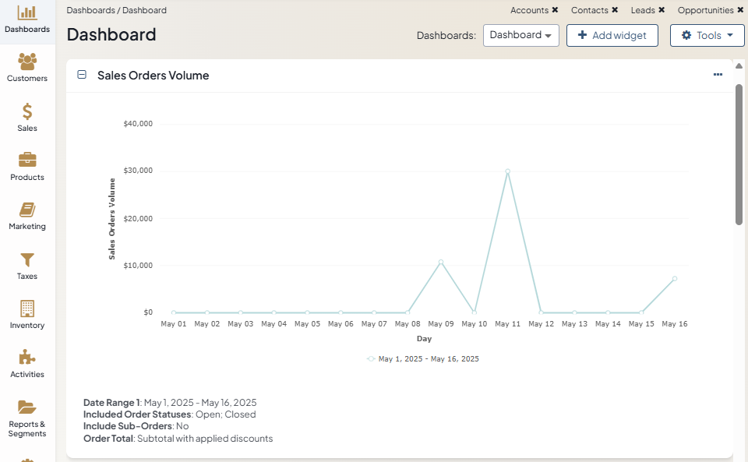Go to Marketing book icon
Screen dimensions: 748x462
pyautogui.click(x=27, y=210)
